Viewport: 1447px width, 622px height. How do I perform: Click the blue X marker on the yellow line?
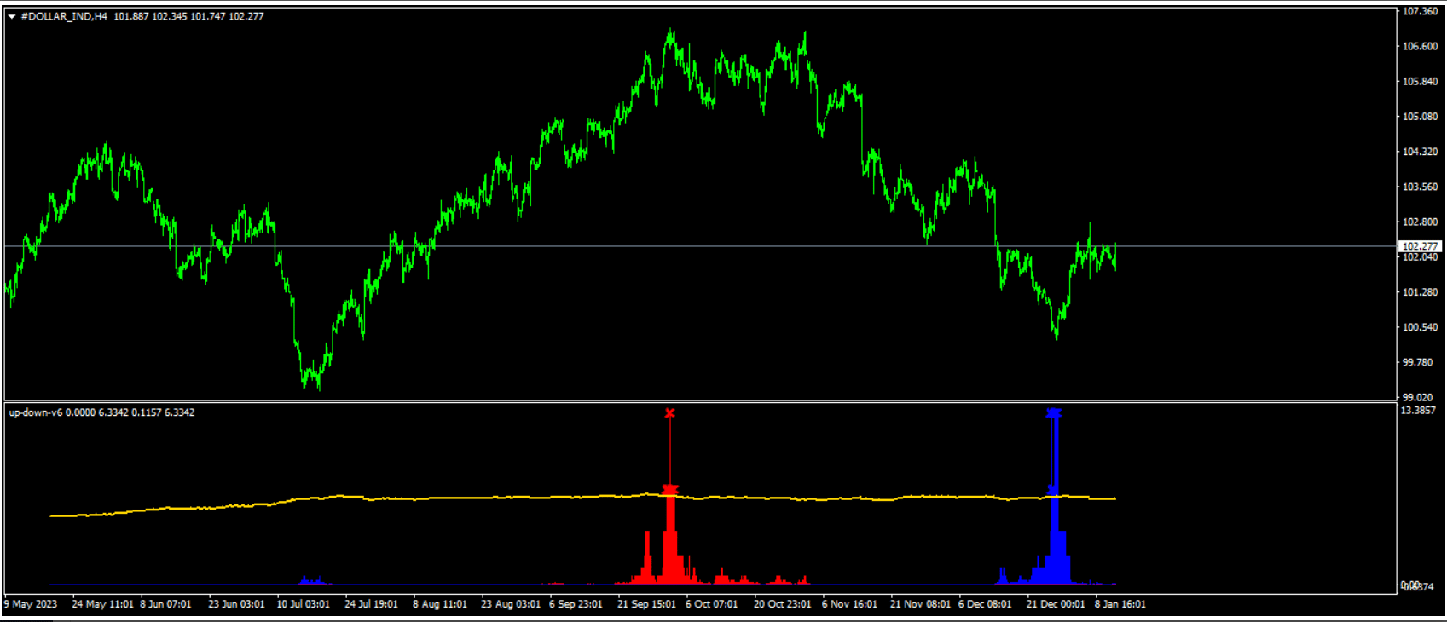[1053, 490]
